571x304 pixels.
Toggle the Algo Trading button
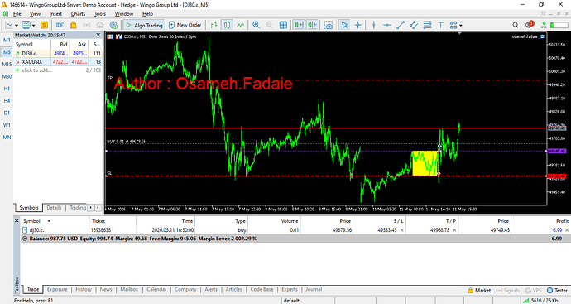point(144,25)
